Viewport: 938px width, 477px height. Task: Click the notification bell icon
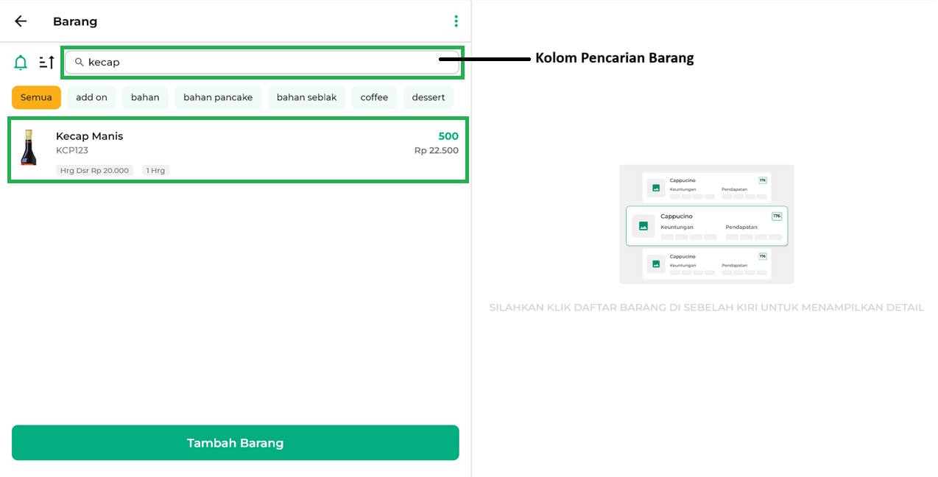click(21, 63)
